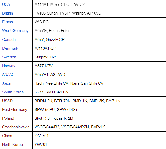Select the 'K277, KM113A1 CV' cell

[x=99, y=92]
